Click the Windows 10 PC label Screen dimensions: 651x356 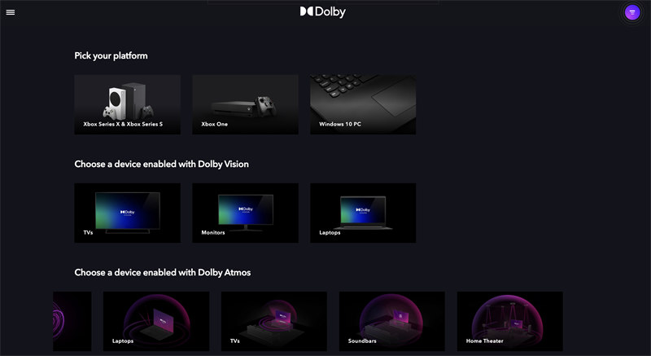[340, 124]
